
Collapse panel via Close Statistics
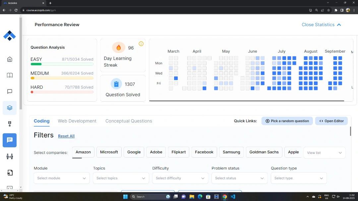pyautogui.click(x=321, y=25)
